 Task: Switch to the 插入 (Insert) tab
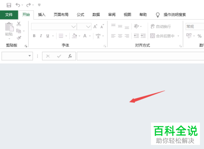pos(42,15)
